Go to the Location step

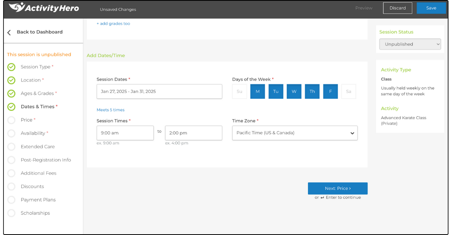coord(31,80)
